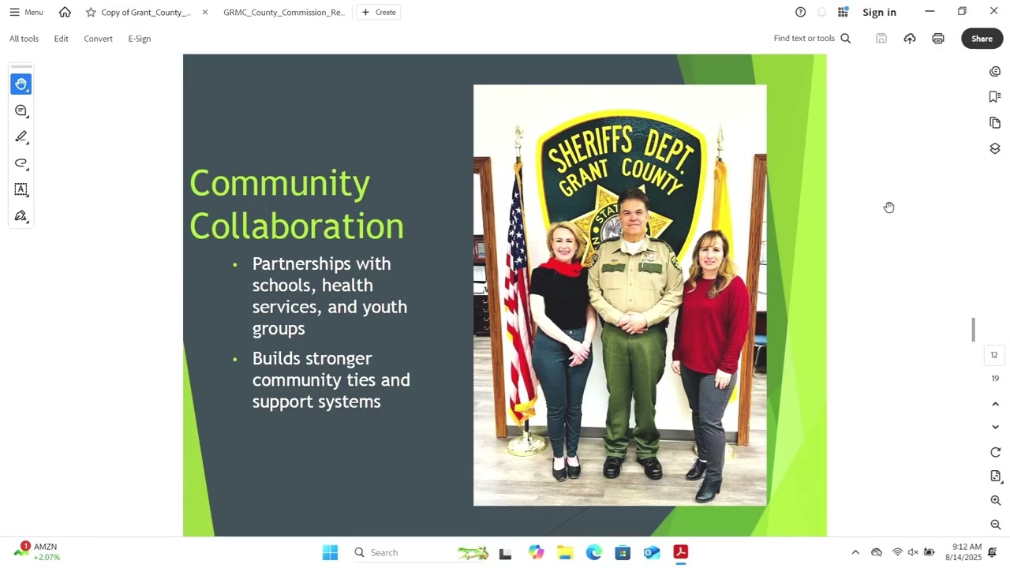1010x568 pixels.
Task: Open the AMZN stock widget on the taskbar
Action: (x=37, y=551)
